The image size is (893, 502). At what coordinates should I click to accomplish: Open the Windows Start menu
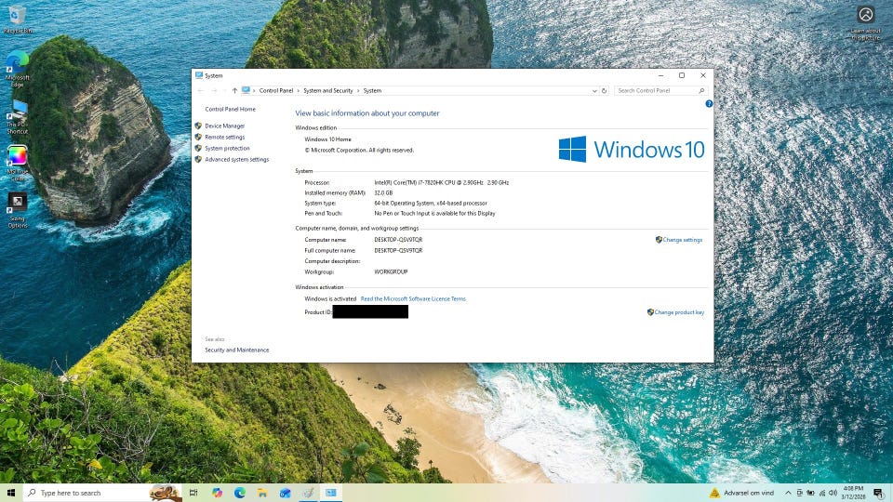pos(11,493)
